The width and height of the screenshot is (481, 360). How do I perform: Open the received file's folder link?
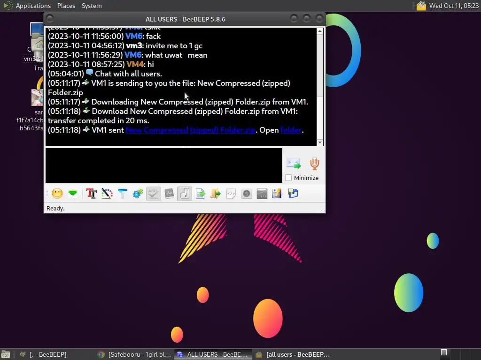[x=291, y=130]
